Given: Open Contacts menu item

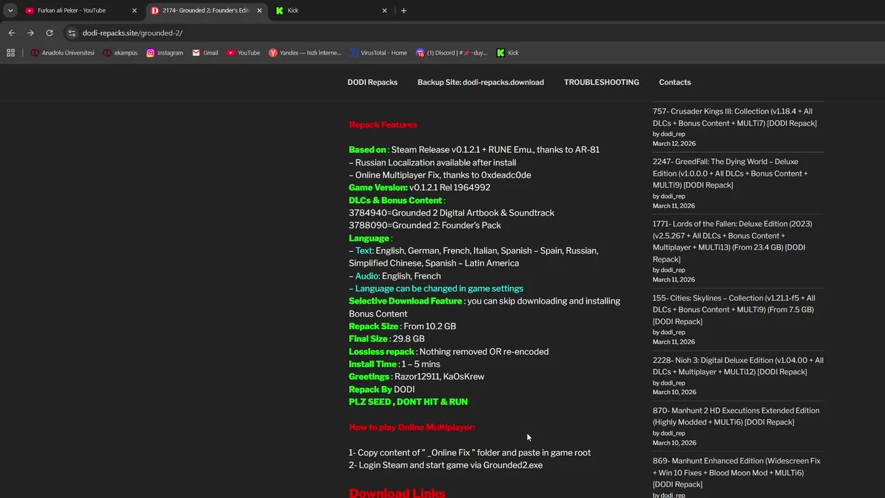Looking at the screenshot, I should (x=675, y=82).
